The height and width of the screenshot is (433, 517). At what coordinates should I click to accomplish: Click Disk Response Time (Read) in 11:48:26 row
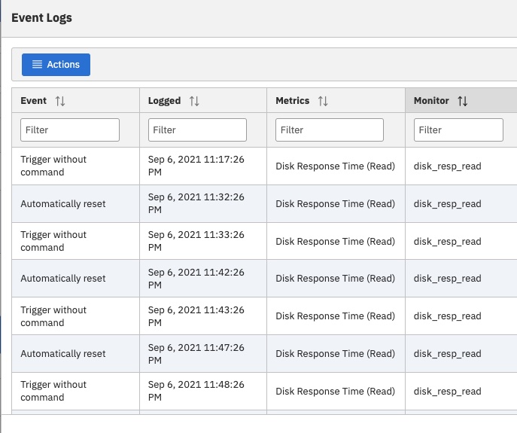[x=336, y=391]
